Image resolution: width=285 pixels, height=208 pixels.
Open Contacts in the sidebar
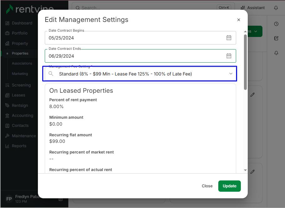tap(20, 126)
